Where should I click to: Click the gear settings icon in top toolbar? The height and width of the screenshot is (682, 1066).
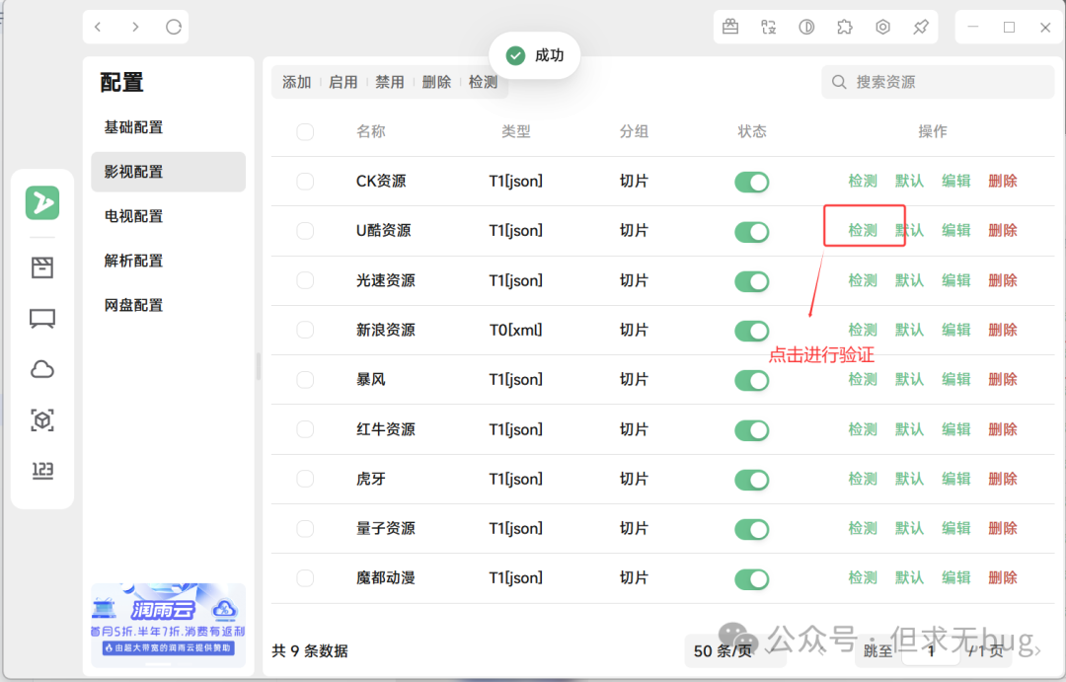tap(882, 28)
